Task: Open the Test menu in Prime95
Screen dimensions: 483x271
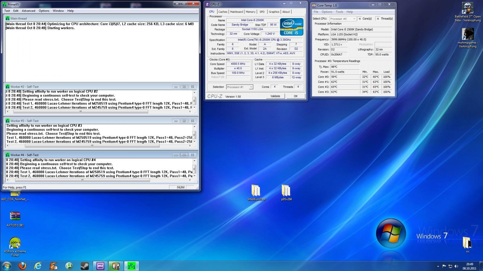Action: 7,11
